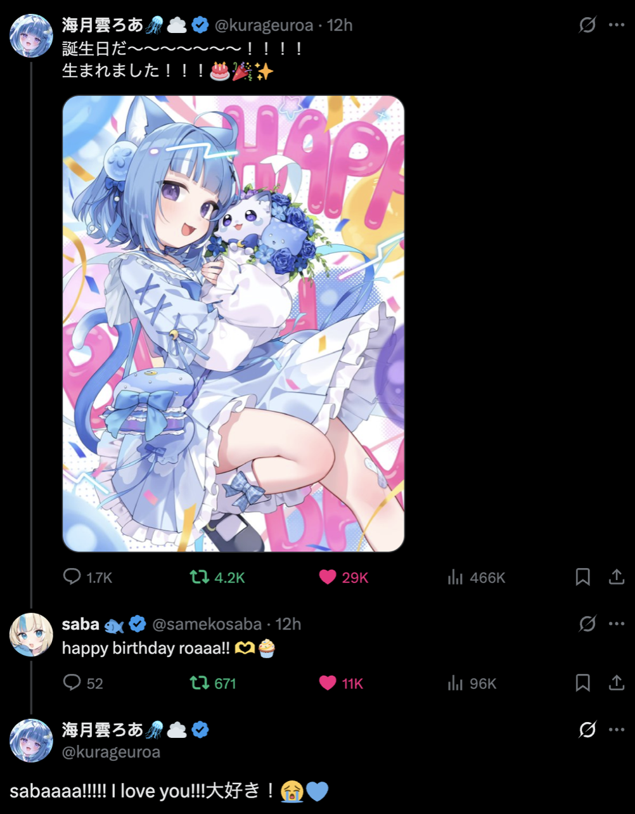This screenshot has width=635, height=814.
Task: Open more options menu on first tweet
Action: (617, 25)
